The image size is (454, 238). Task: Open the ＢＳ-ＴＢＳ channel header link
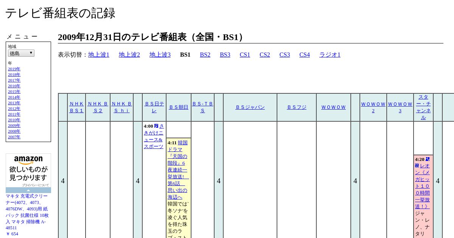pyautogui.click(x=202, y=107)
